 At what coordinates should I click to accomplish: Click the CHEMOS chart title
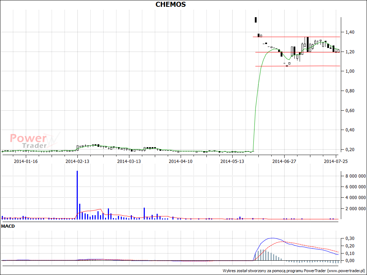[x=171, y=4]
